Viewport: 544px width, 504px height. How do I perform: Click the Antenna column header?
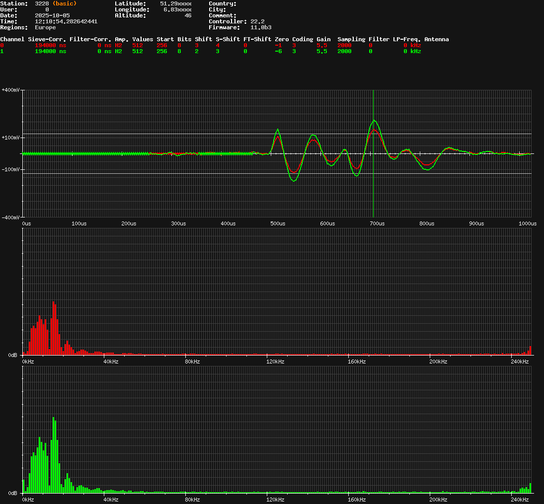(x=436, y=39)
